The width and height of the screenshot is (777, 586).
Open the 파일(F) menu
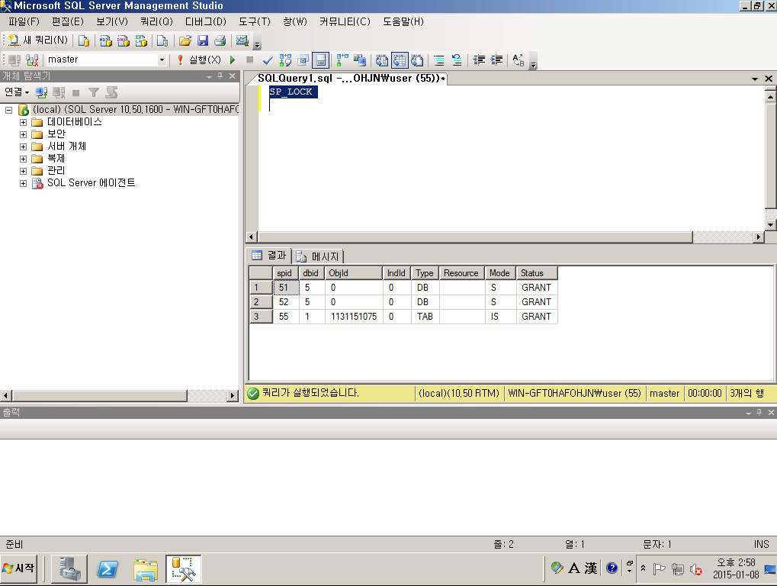24,22
